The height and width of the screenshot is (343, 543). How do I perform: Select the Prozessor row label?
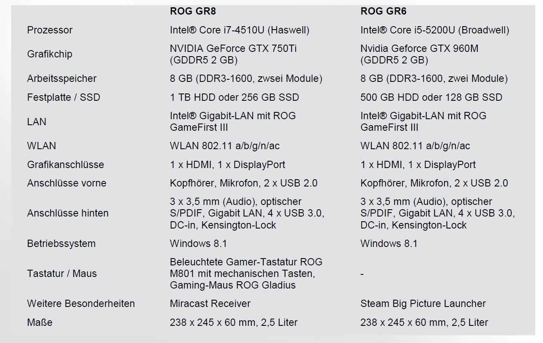click(x=50, y=30)
